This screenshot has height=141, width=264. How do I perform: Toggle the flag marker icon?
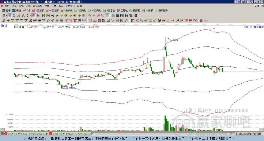pos(38,15)
